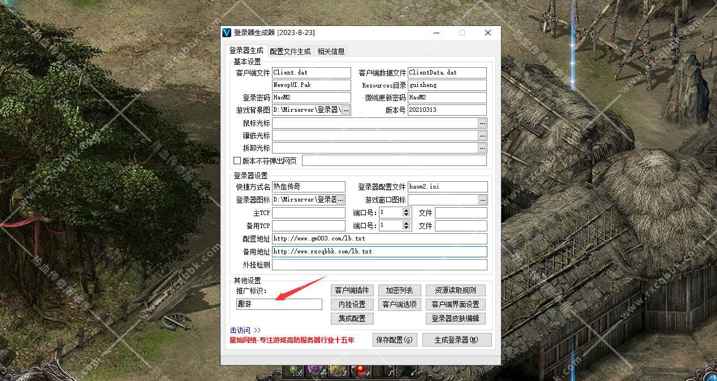Click the 登录器图标 path field

click(x=304, y=200)
